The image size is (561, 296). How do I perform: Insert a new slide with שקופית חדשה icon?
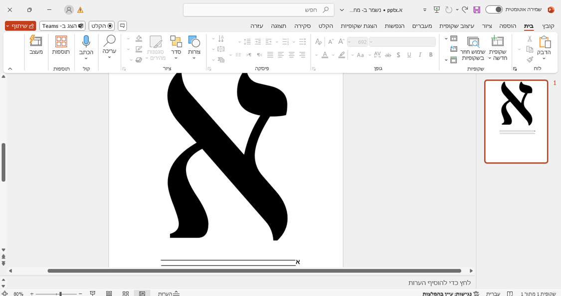pos(497,42)
